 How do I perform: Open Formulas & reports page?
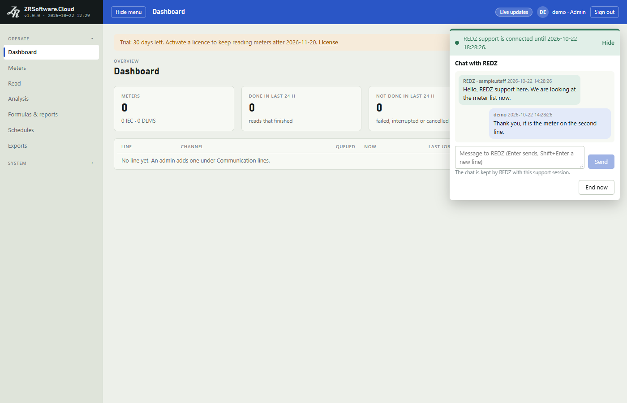(51, 115)
